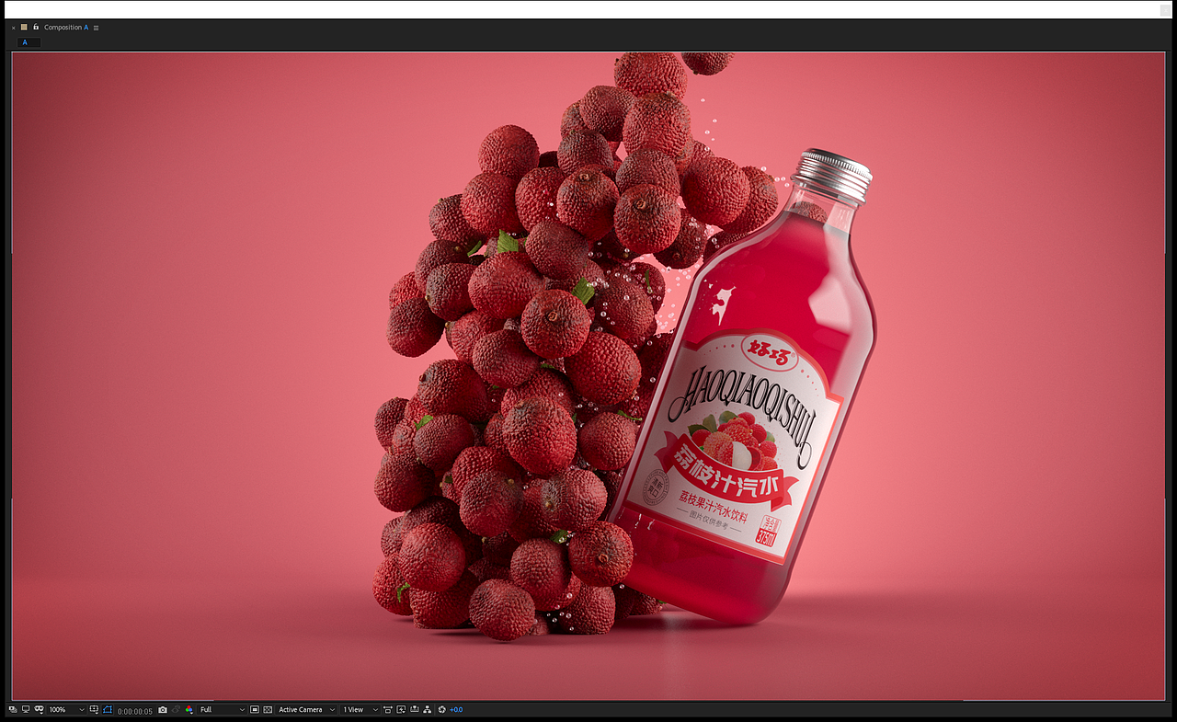Open the 1 View layout dropdown
Image resolution: width=1177 pixels, height=722 pixels.
tap(360, 710)
